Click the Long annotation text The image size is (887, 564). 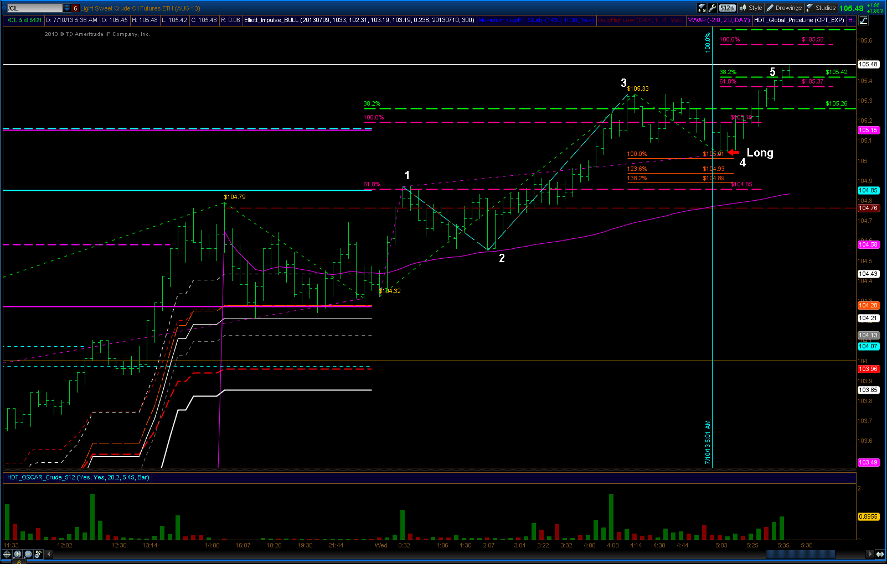[x=760, y=153]
